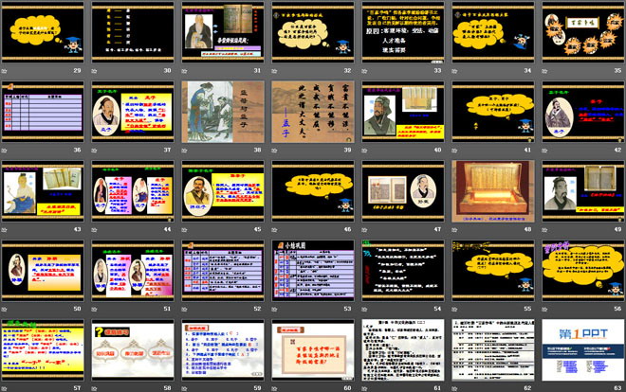Image resolution: width=626 pixels, height=392 pixels.
Task: Click the animation star icon under slide 34
Action: pos(454,71)
